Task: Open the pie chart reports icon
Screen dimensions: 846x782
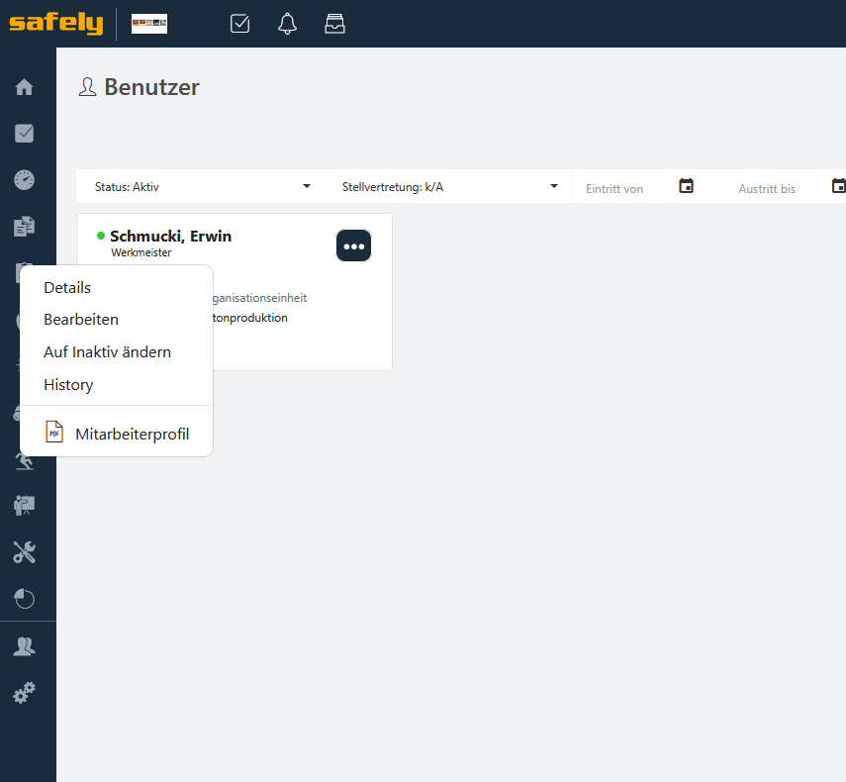Action: coord(25,599)
